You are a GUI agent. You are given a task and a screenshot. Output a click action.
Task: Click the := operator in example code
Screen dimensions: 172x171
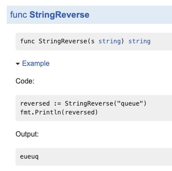(57, 104)
